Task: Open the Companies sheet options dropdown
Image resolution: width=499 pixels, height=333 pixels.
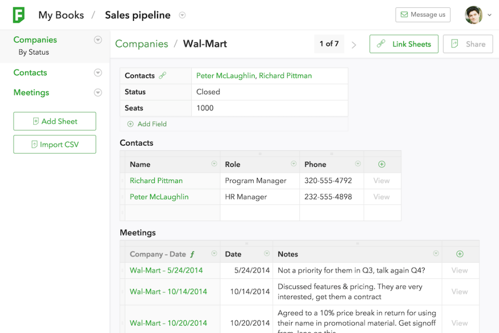Action: pyautogui.click(x=98, y=40)
